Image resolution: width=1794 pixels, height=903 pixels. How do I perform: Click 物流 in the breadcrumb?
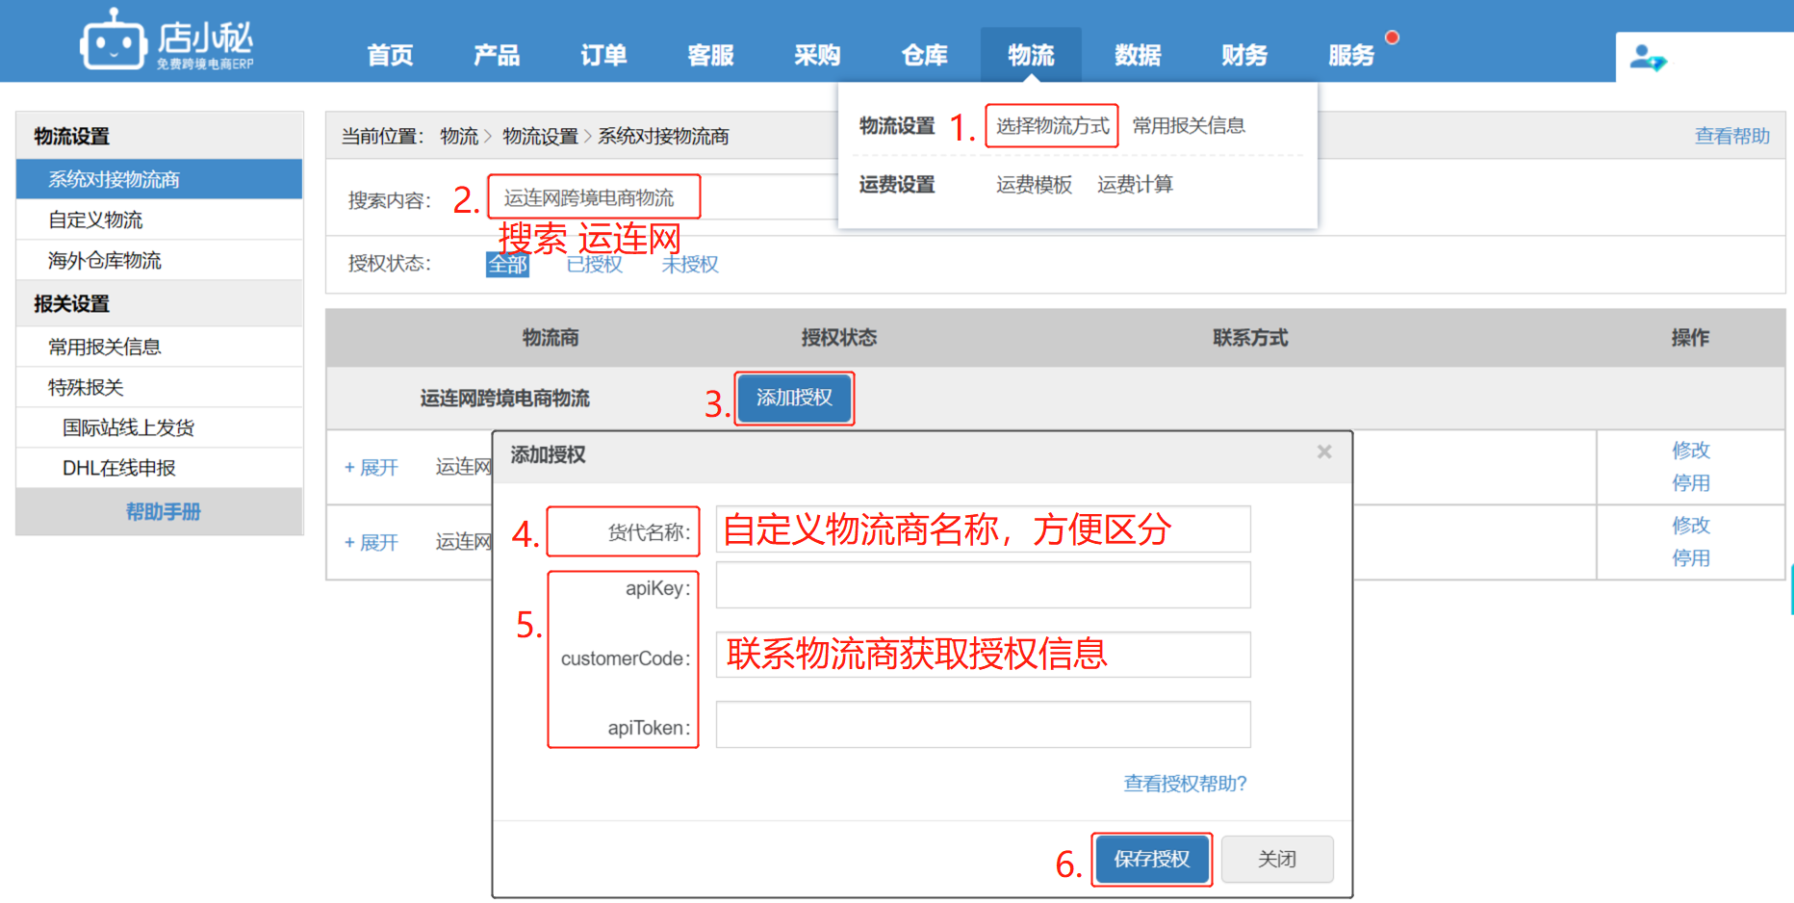tap(459, 137)
